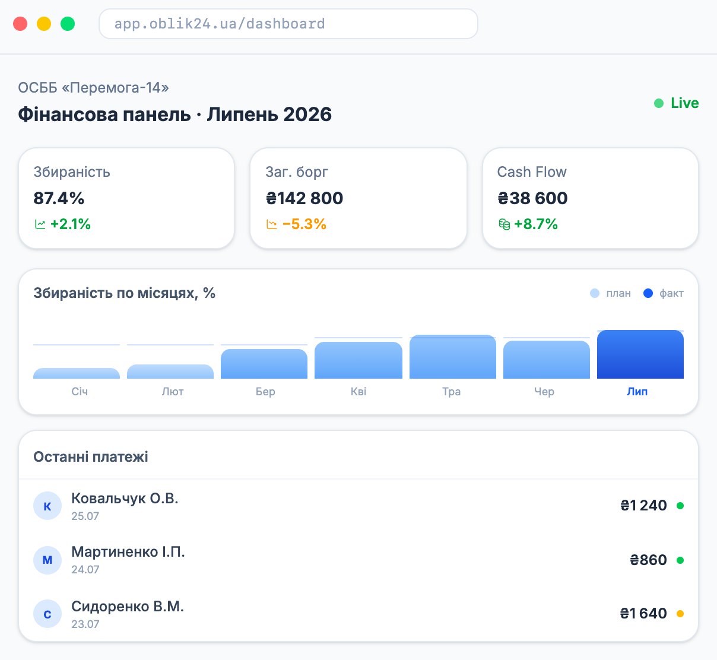
Task: Click the Лип month label
Action: (637, 392)
